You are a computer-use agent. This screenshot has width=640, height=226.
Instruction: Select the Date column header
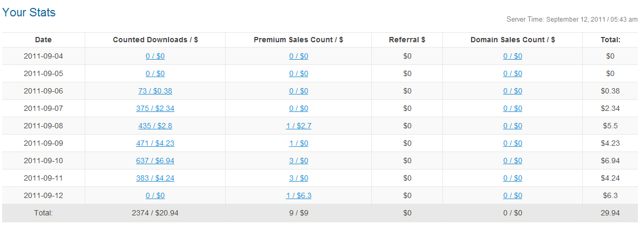(x=43, y=40)
